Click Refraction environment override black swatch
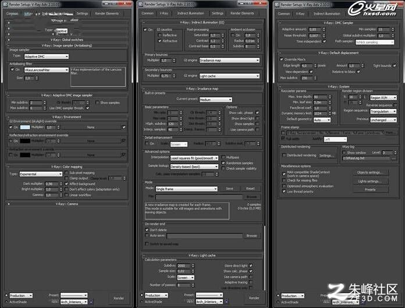405x308 pixels. coord(25,155)
